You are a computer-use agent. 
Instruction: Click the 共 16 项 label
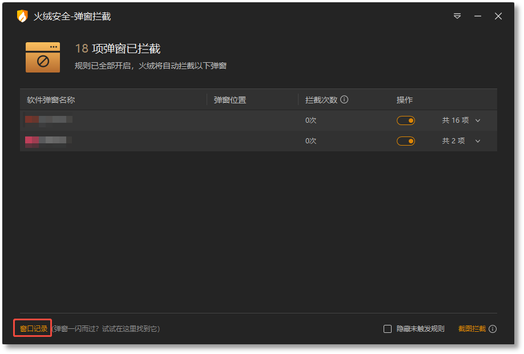pyautogui.click(x=456, y=120)
